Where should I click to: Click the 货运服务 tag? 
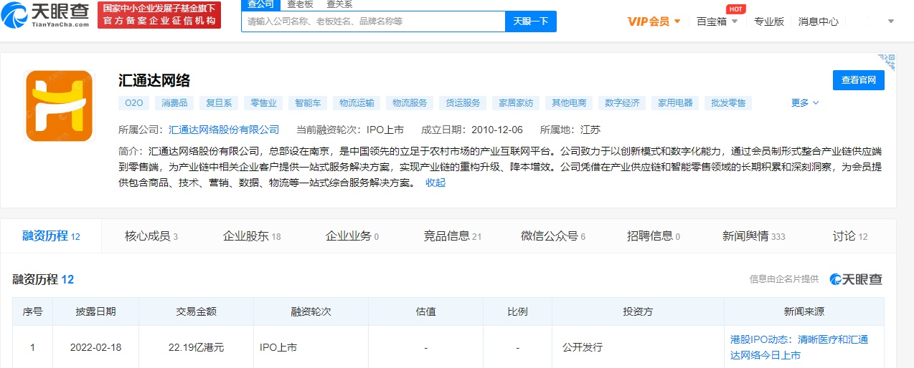click(463, 103)
